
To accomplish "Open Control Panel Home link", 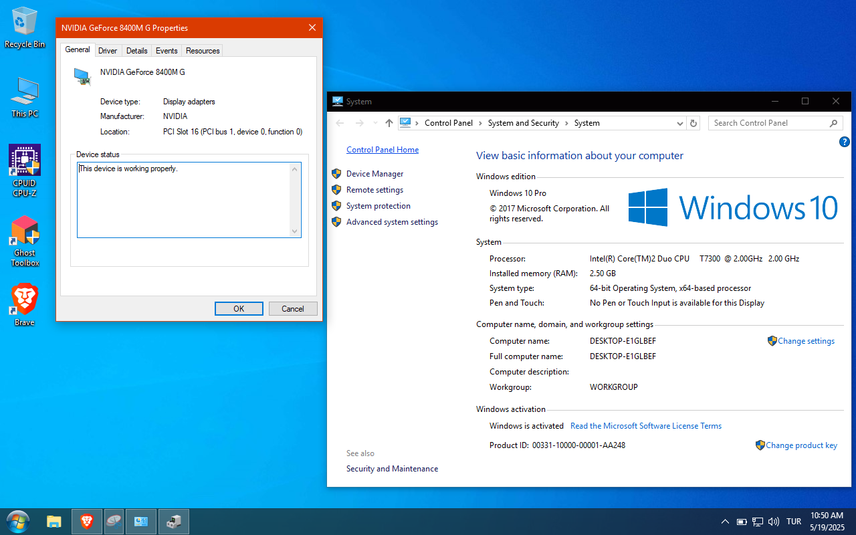I will coord(383,150).
